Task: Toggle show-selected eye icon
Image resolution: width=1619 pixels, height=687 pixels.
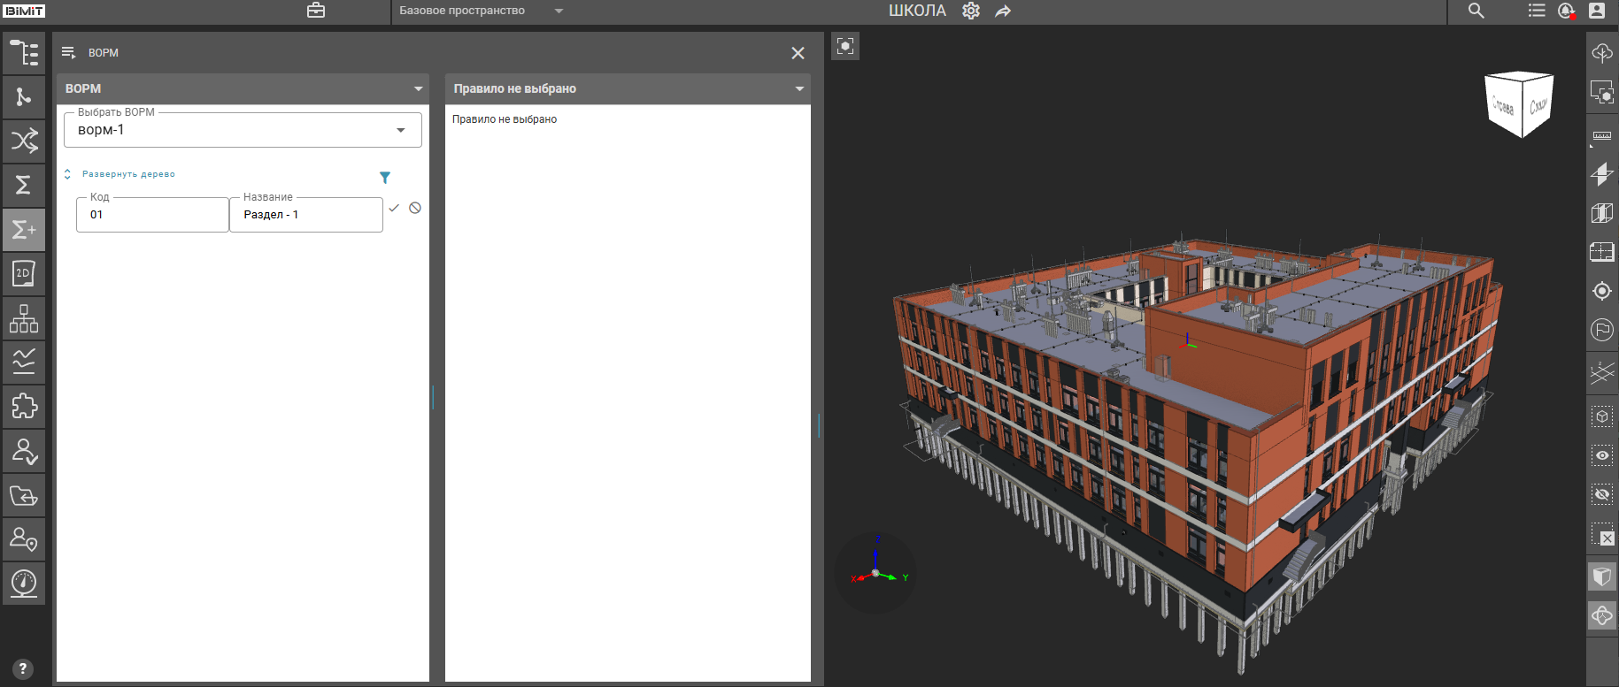Action: [1602, 455]
